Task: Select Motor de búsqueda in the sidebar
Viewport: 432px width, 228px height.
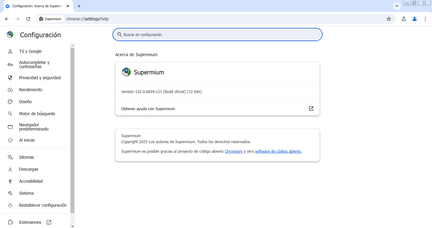Action: (37, 114)
